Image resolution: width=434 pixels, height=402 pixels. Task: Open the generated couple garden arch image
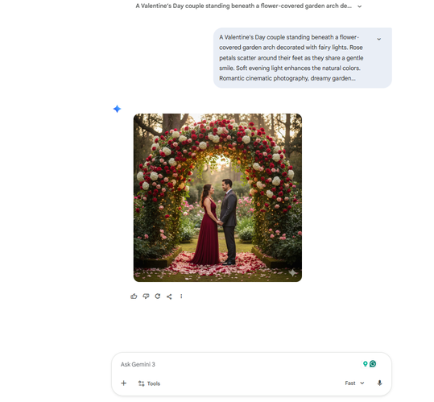[217, 197]
